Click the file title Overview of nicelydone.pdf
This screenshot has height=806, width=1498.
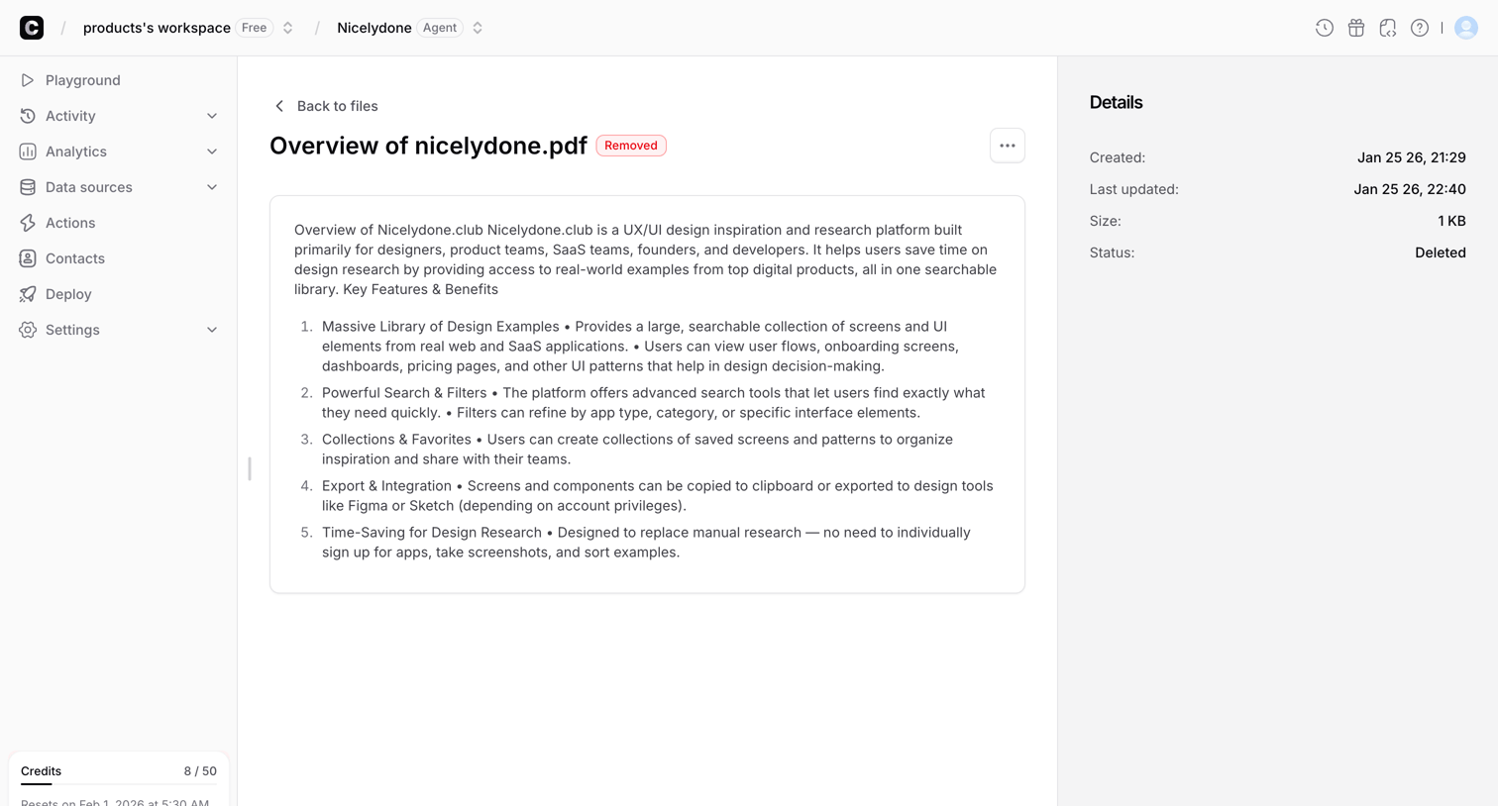[x=428, y=146]
